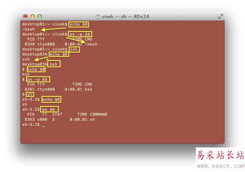The width and height of the screenshot is (245, 172).
Task: Click the '-bash' output under first echo
Action: (x=28, y=29)
